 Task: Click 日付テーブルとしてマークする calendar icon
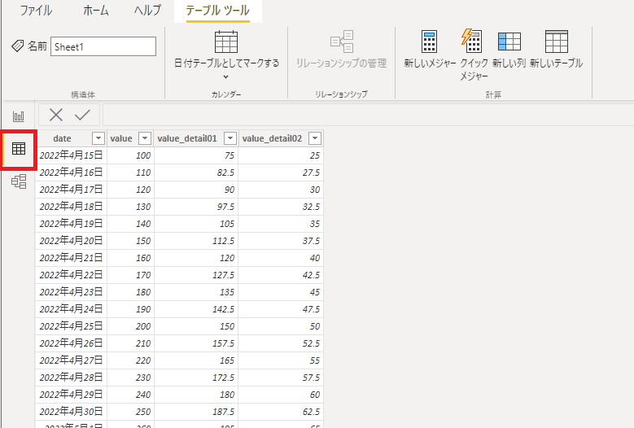click(226, 41)
